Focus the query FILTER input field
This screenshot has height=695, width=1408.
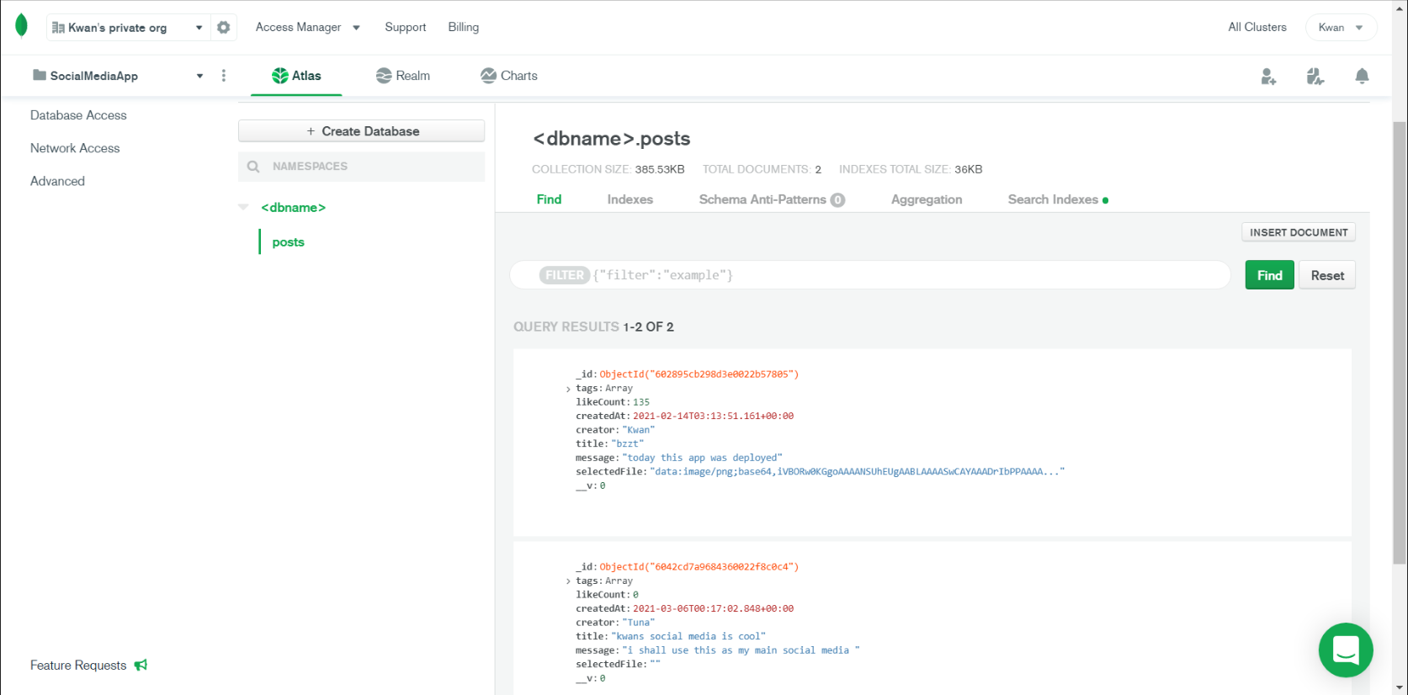[x=871, y=275]
